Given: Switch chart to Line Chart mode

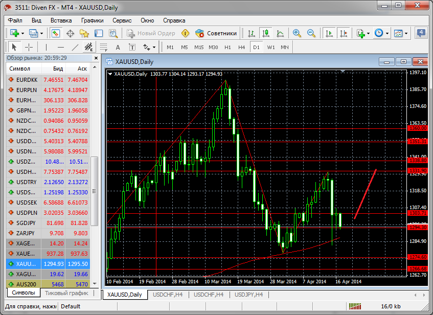Looking at the screenshot, I should [x=280, y=33].
